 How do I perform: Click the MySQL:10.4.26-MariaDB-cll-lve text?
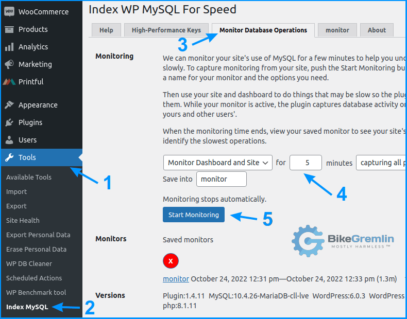259,296
